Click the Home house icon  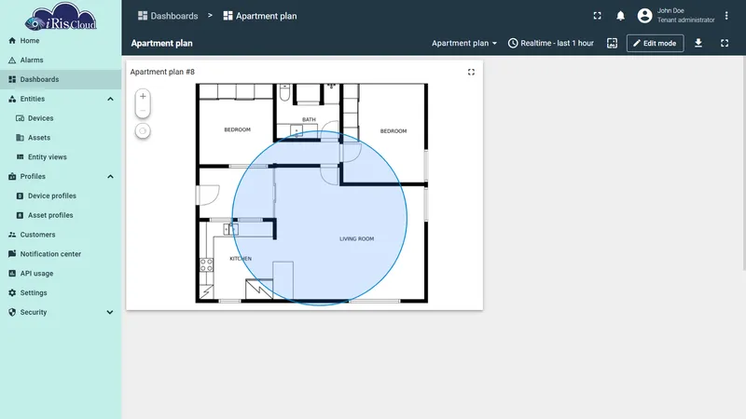pyautogui.click(x=12, y=41)
